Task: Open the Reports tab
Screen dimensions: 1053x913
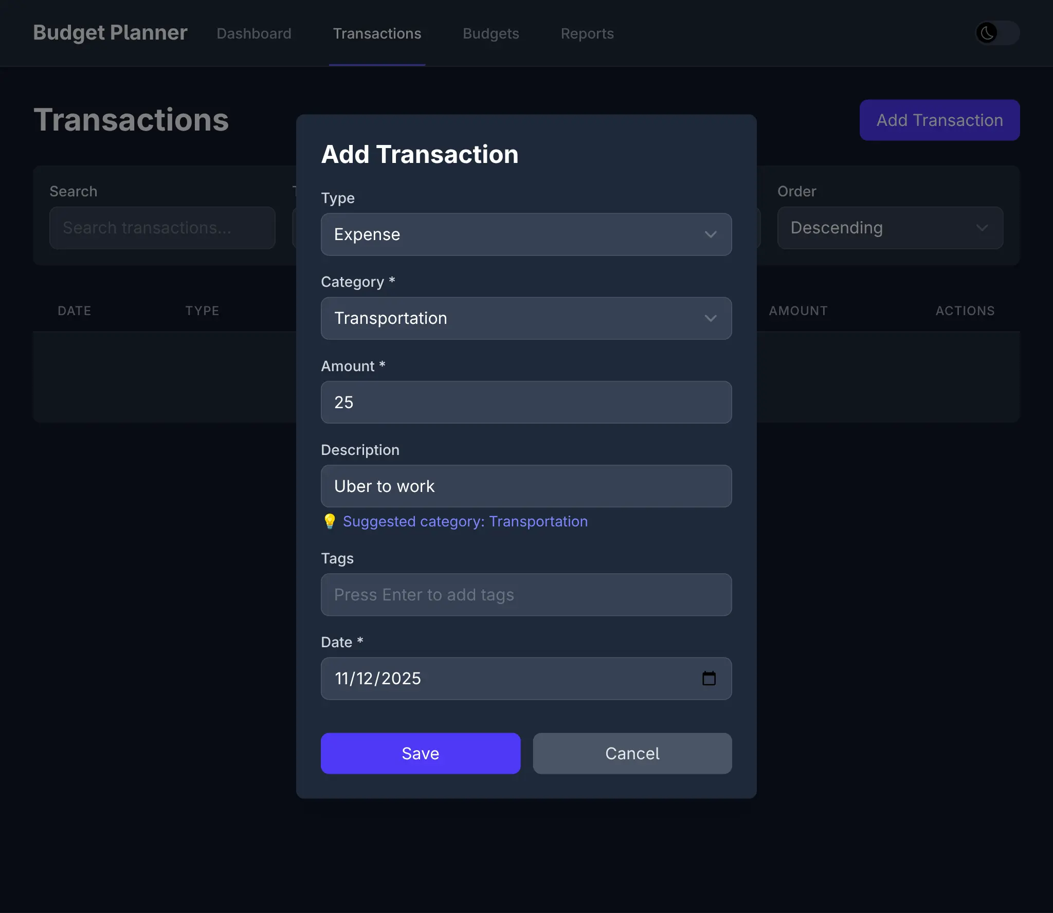Action: point(587,33)
